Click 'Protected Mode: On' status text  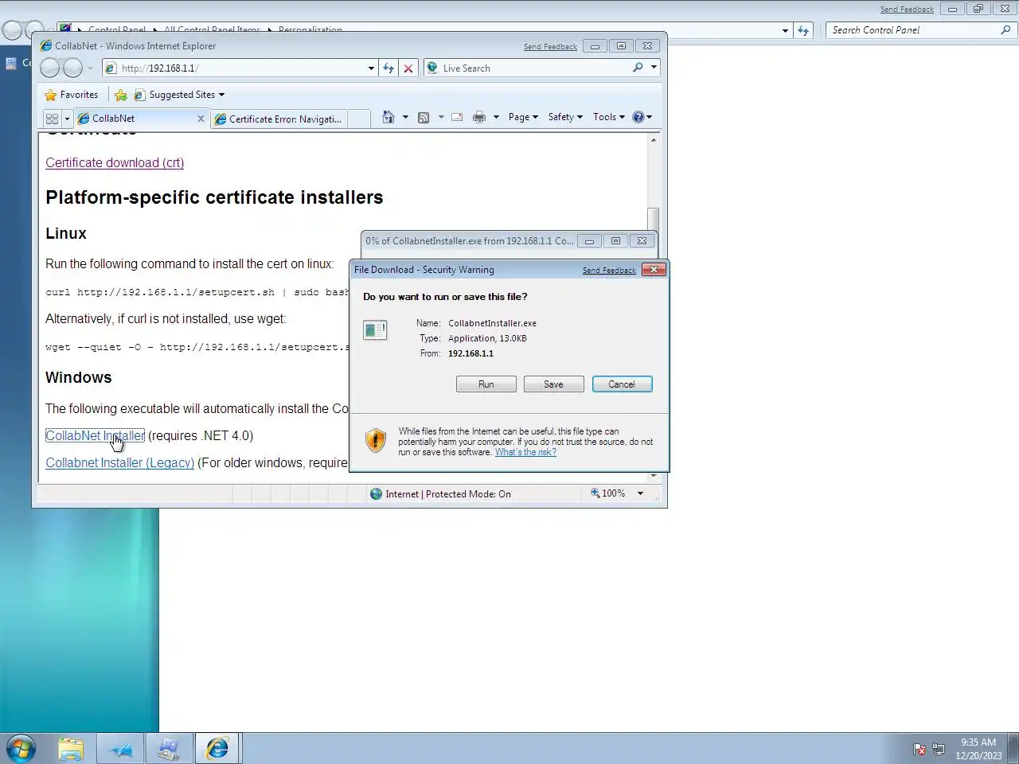[468, 494]
